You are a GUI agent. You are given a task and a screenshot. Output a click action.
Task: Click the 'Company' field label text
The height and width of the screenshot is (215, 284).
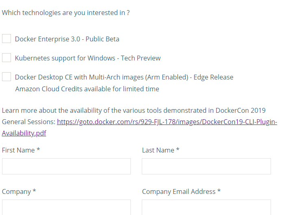(16, 192)
